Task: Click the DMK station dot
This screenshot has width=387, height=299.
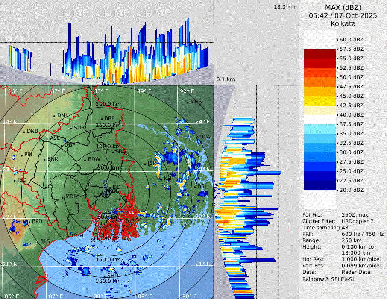Action: pyautogui.click(x=55, y=116)
